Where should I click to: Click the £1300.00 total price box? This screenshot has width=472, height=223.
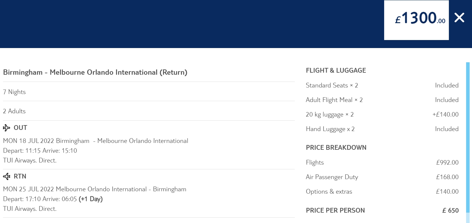click(416, 20)
